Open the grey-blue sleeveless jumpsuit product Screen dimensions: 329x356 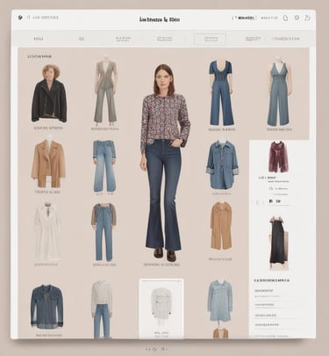pos(280,91)
